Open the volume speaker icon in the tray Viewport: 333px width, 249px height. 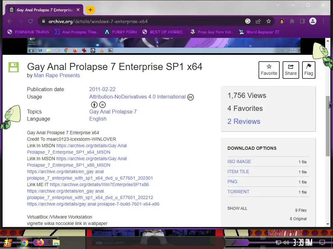coord(286,243)
